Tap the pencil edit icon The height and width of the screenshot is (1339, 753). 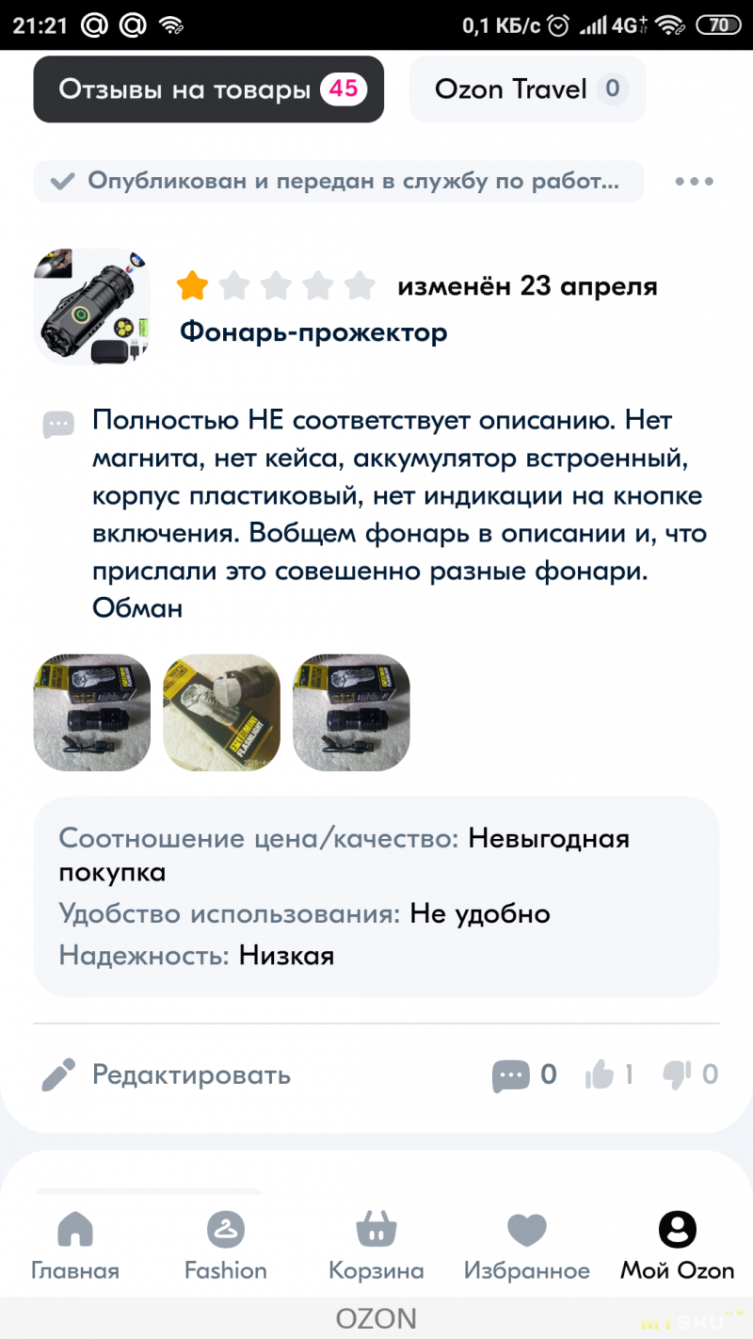click(58, 1074)
